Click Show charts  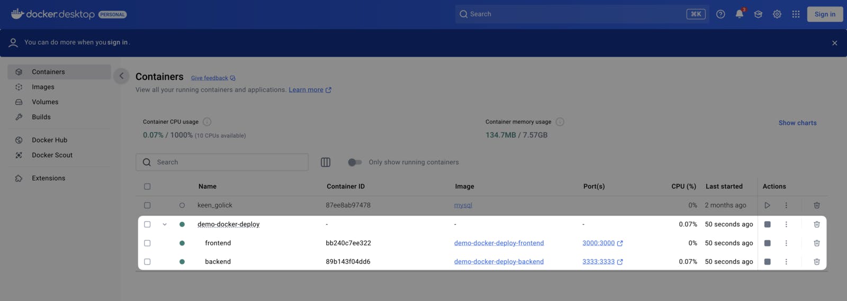[797, 123]
